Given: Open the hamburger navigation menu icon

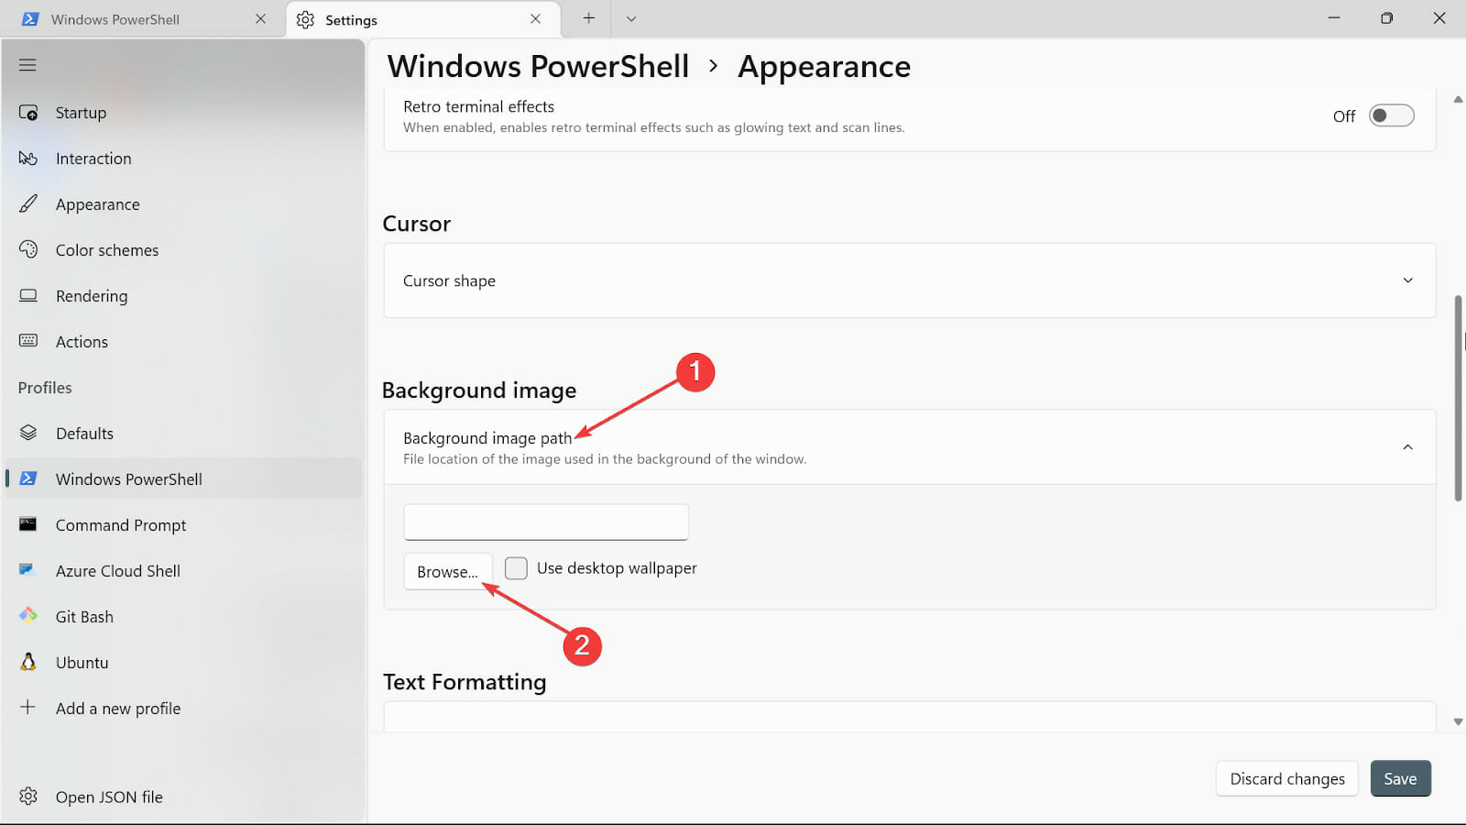Looking at the screenshot, I should pyautogui.click(x=27, y=65).
